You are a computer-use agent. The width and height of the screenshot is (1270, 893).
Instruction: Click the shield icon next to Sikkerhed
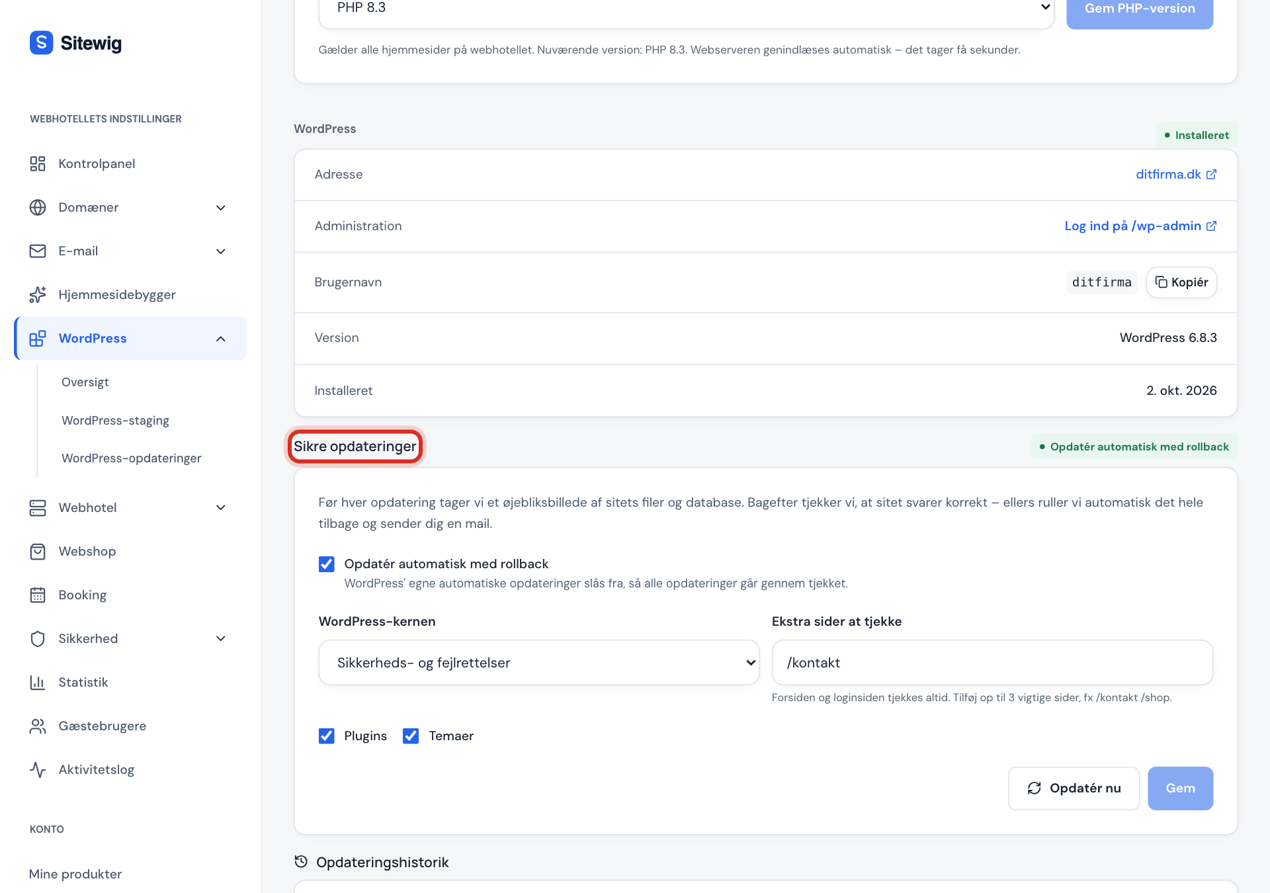[38, 638]
